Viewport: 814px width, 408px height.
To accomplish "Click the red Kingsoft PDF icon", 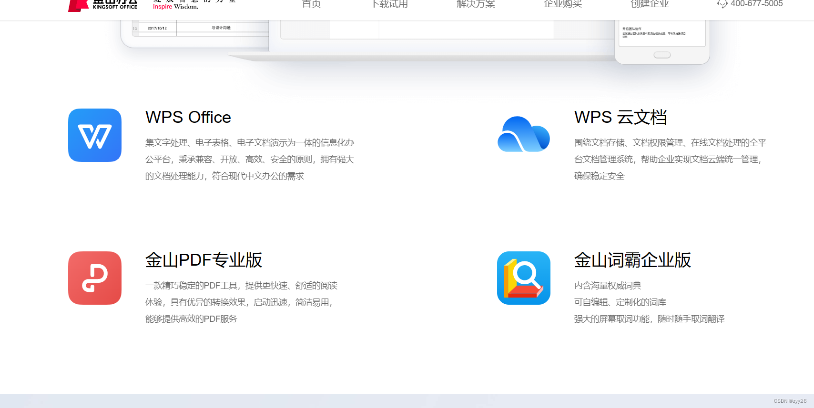I will point(95,278).
